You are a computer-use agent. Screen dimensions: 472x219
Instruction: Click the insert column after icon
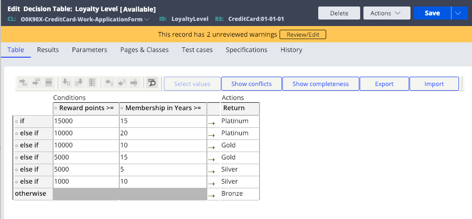pyautogui.click(x=79, y=82)
